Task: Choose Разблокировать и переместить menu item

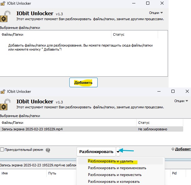Action: (115, 175)
